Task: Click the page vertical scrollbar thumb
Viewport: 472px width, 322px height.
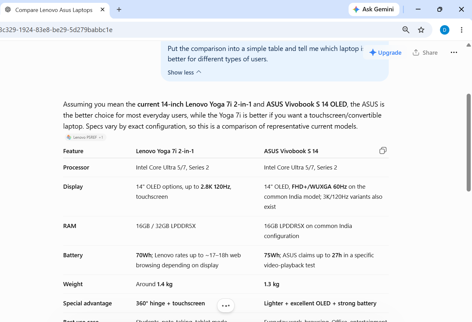Action: (x=469, y=142)
